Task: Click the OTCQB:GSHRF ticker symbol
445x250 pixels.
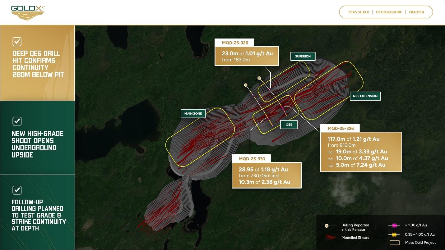Action: 389,12
